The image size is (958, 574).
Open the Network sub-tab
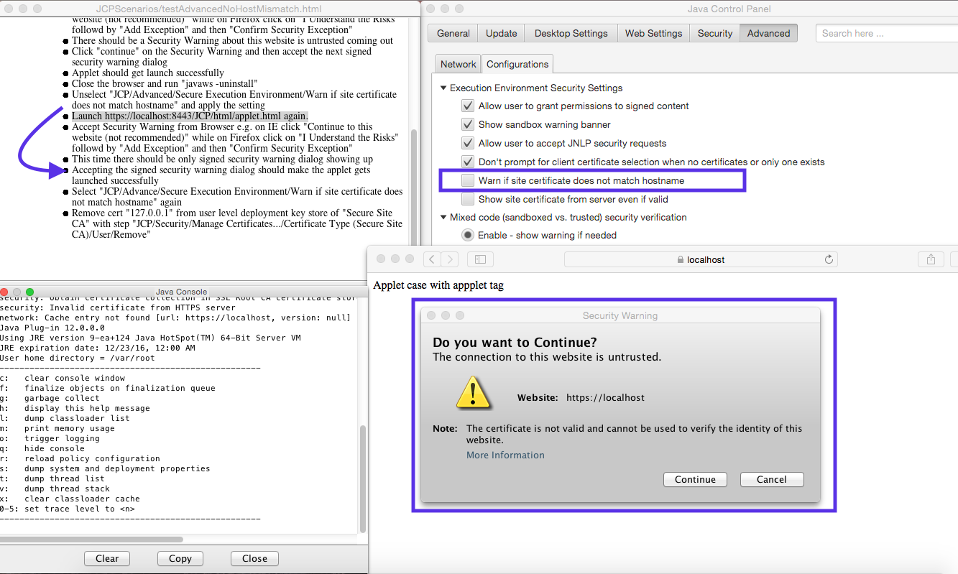458,64
